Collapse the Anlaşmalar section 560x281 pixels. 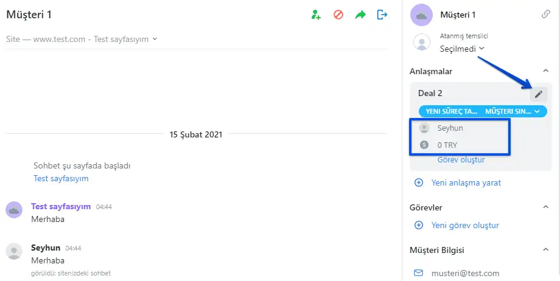click(x=546, y=71)
